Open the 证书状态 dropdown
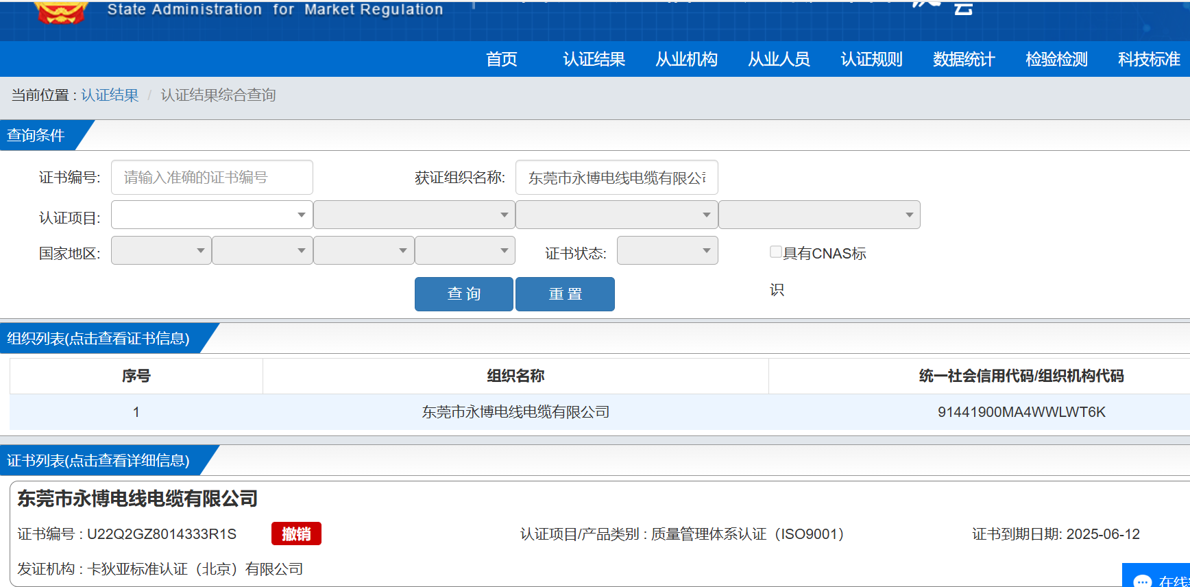The width and height of the screenshot is (1190, 587). click(x=666, y=251)
